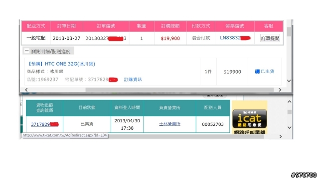Image resolution: width=319 pixels, height=179 pixels.
Task: Click the 配送人員 column header
Action: coord(213,107)
